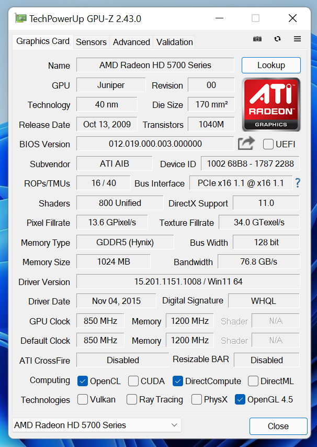The height and width of the screenshot is (447, 317).
Task: Toggle the CUDA checkbox
Action: click(x=133, y=381)
